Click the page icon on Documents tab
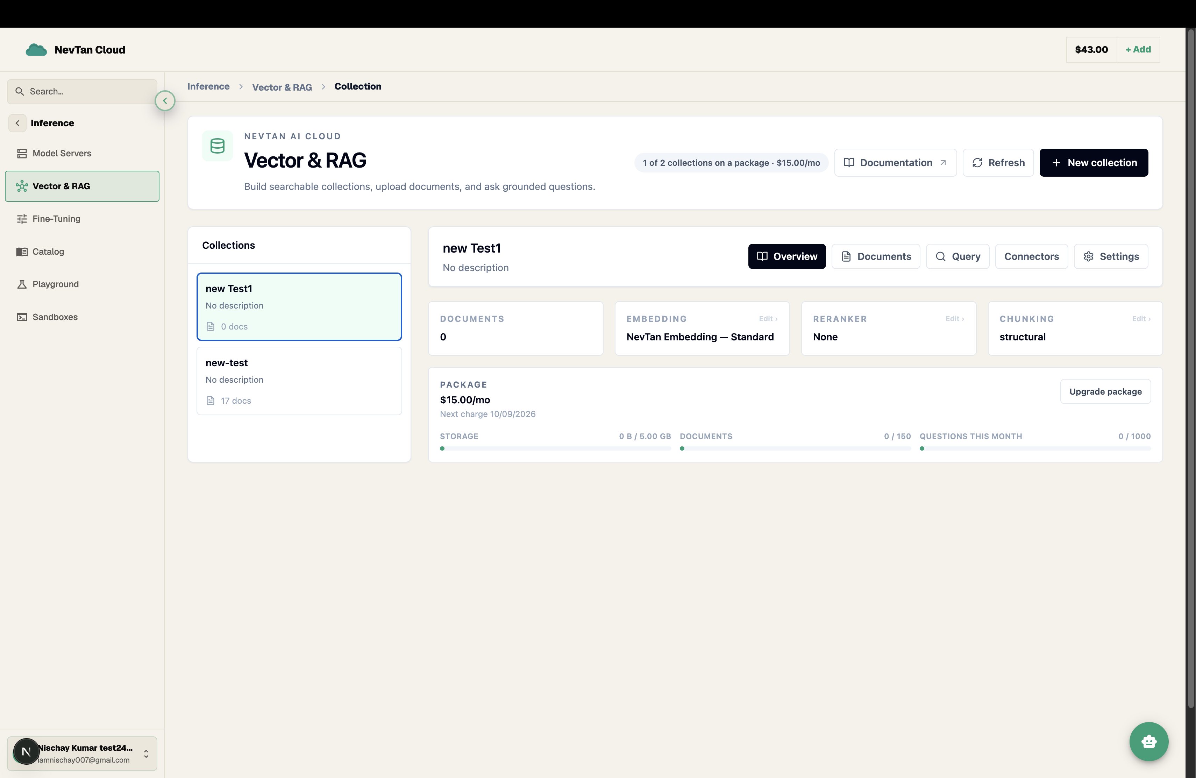The image size is (1196, 778). point(846,256)
